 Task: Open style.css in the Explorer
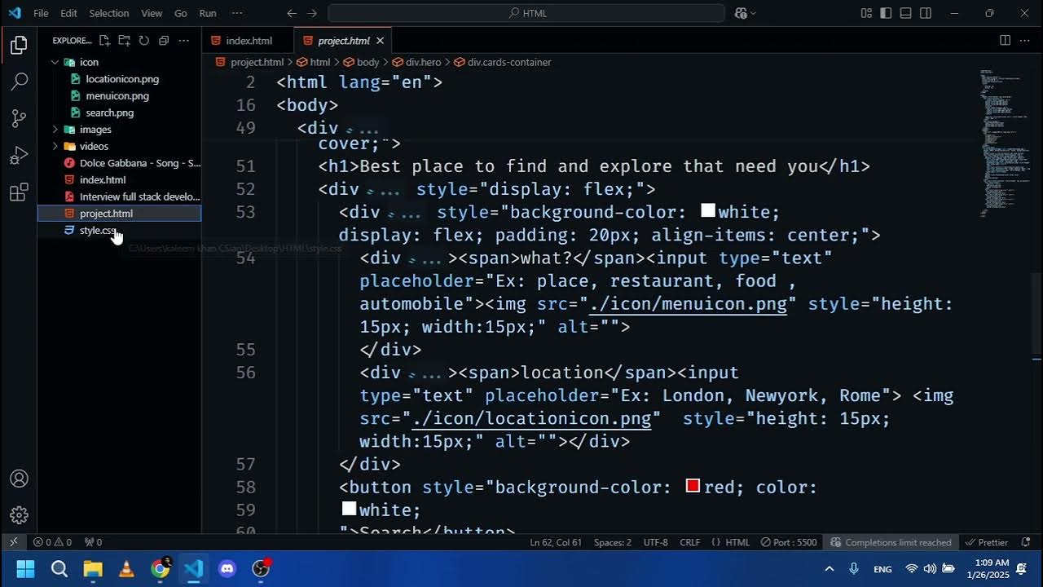coord(98,231)
